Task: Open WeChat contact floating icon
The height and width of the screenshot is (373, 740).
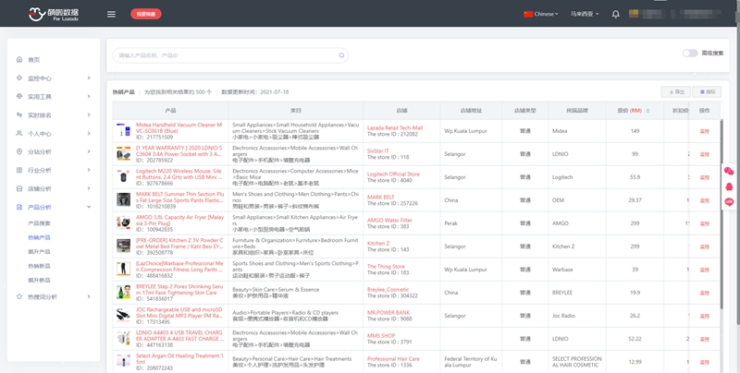Action: tap(729, 171)
